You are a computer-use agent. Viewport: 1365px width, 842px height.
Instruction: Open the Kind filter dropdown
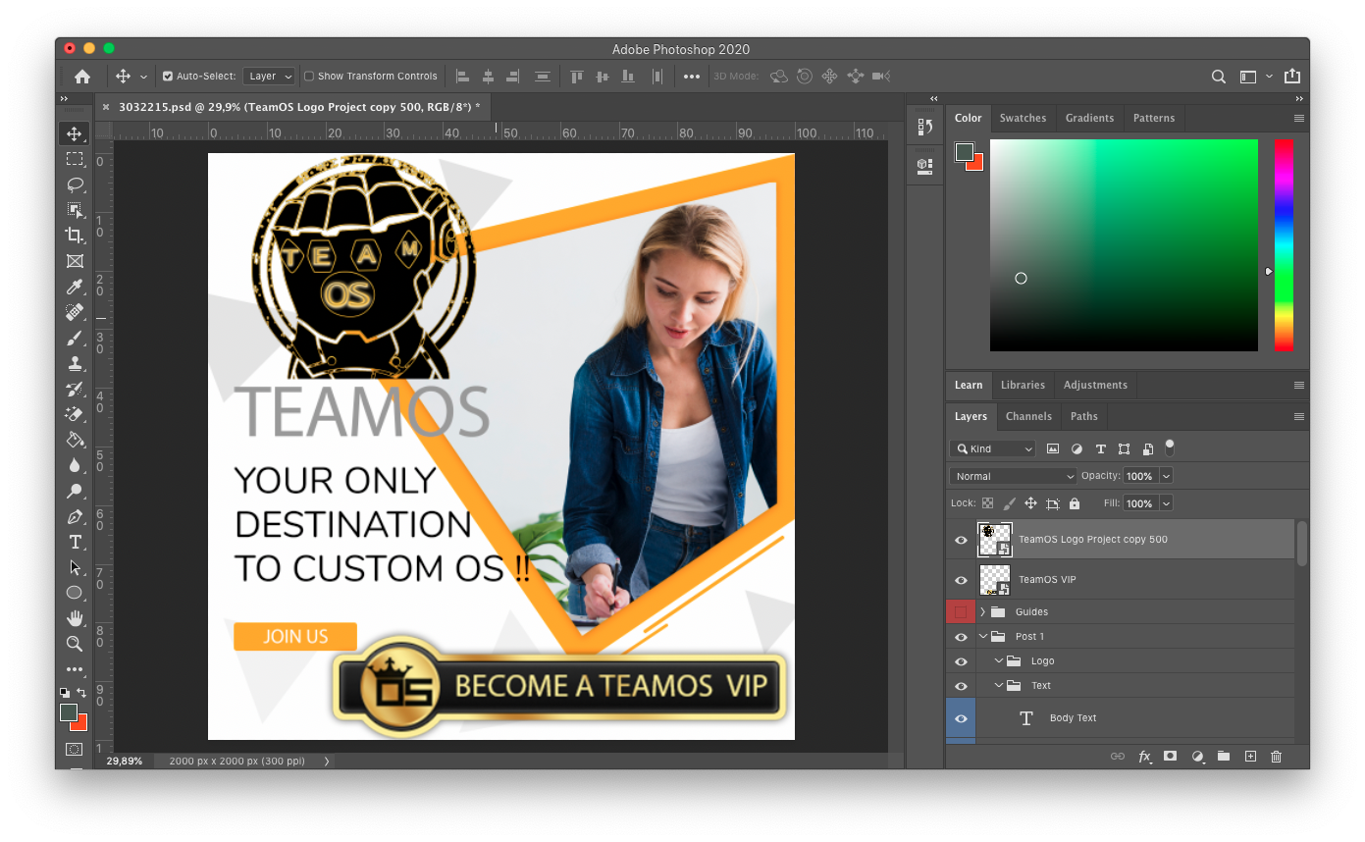[x=993, y=448]
